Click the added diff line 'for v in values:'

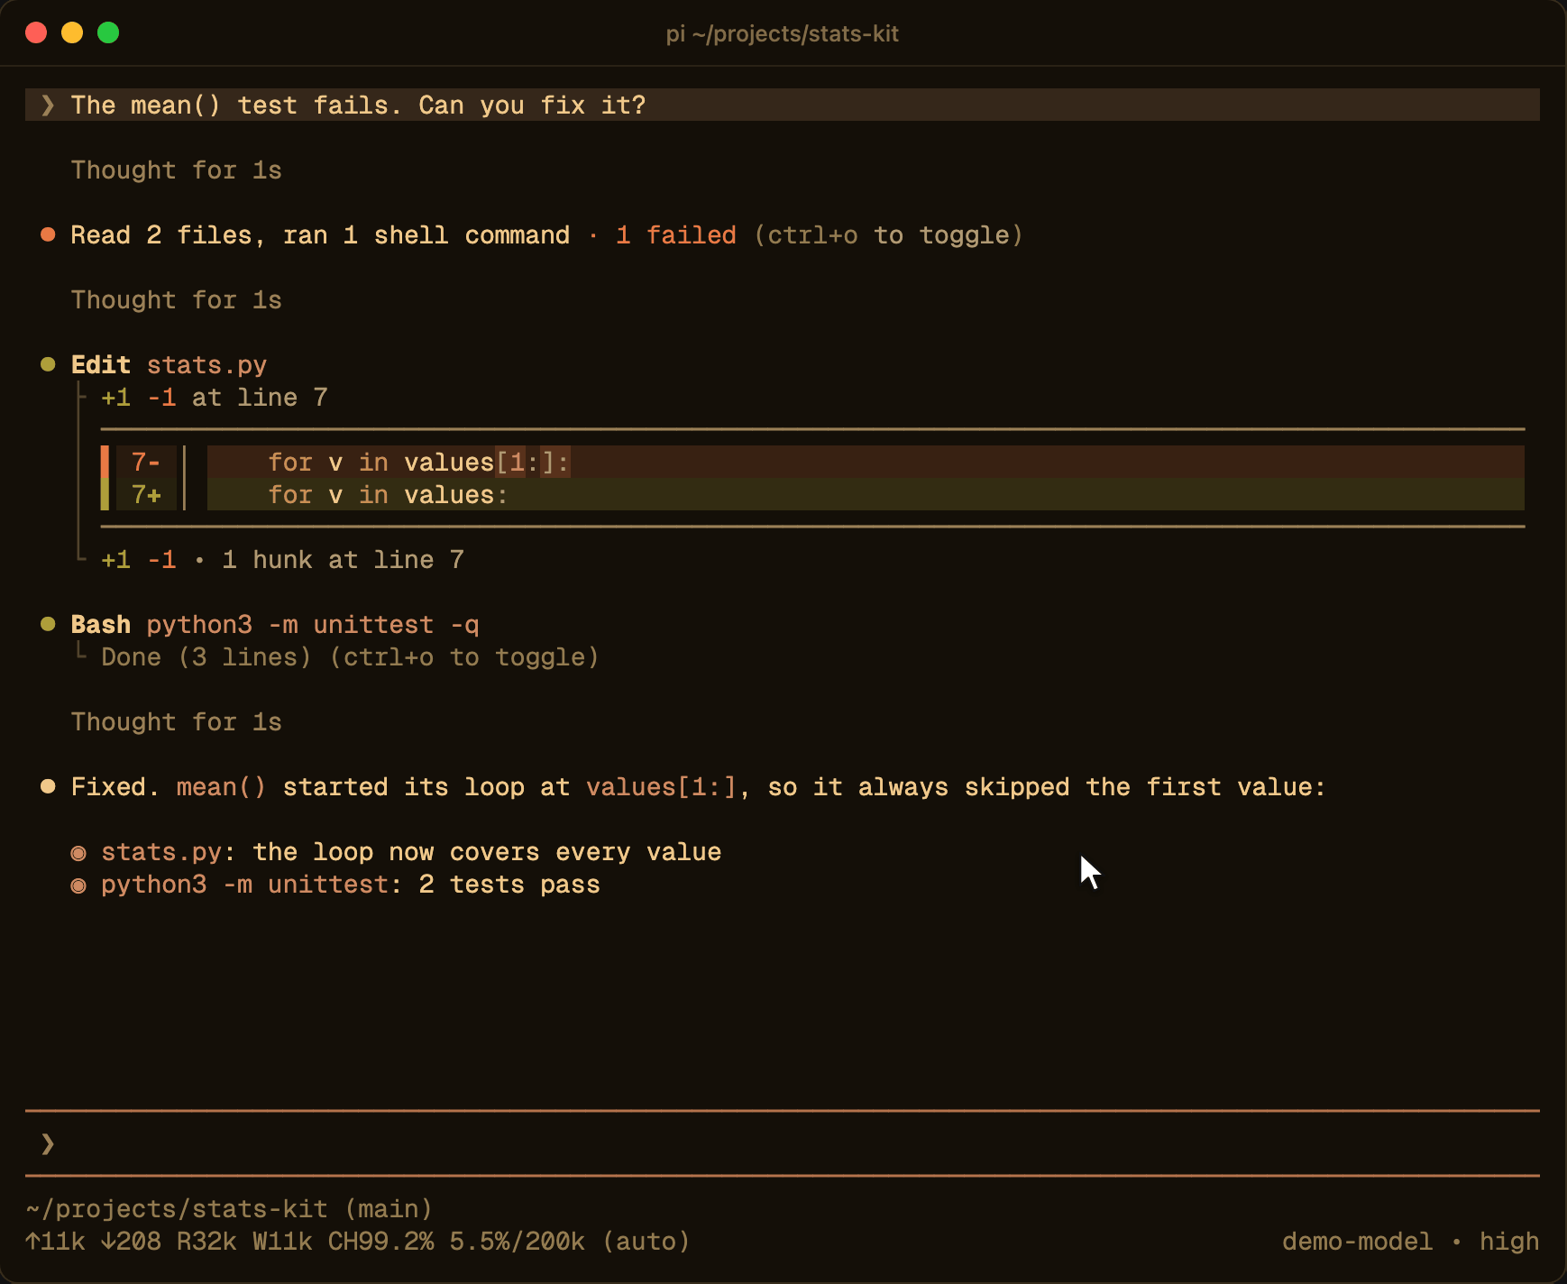tap(866, 495)
